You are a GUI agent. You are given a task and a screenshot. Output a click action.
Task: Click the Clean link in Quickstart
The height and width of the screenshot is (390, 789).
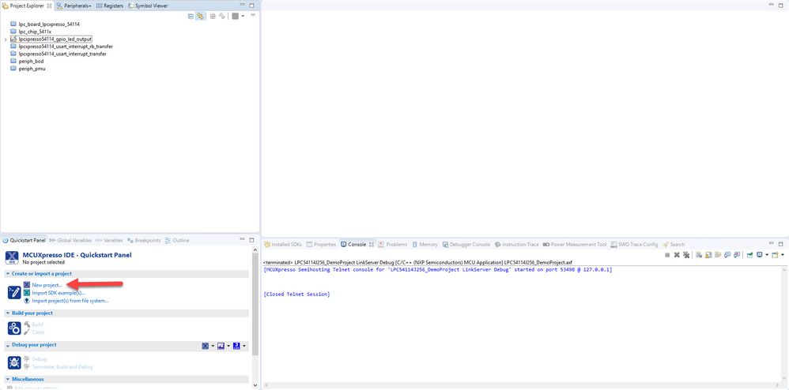click(x=38, y=332)
